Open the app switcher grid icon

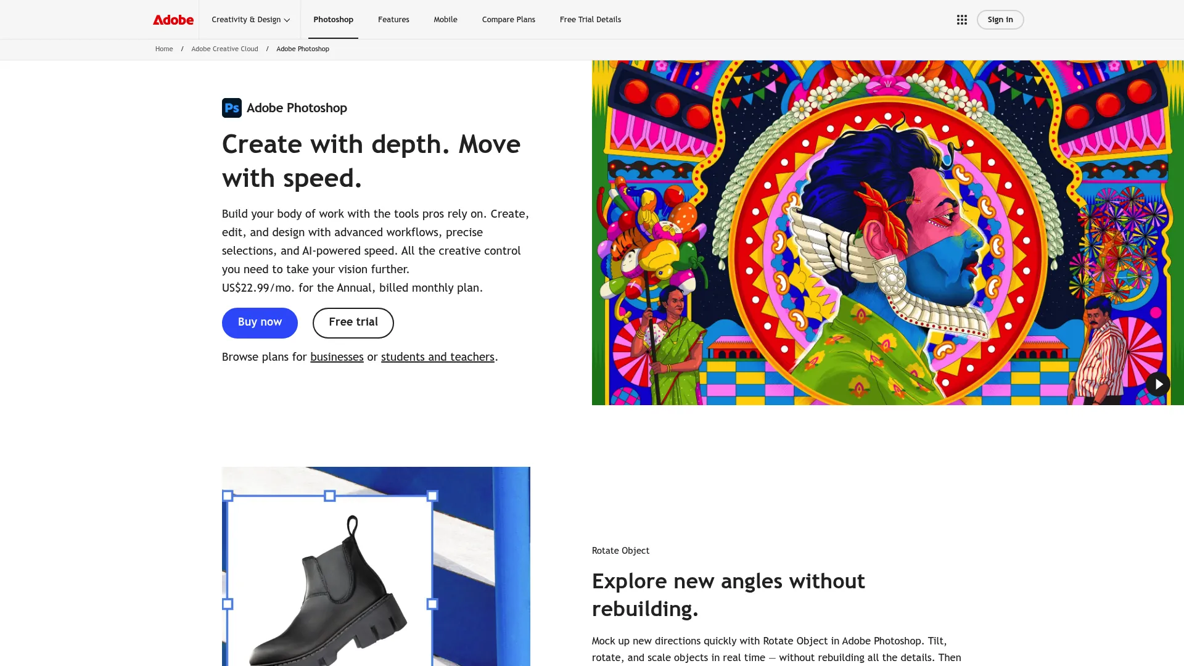[961, 20]
